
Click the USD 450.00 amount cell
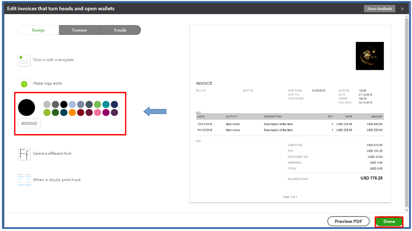pyautogui.click(x=375, y=124)
